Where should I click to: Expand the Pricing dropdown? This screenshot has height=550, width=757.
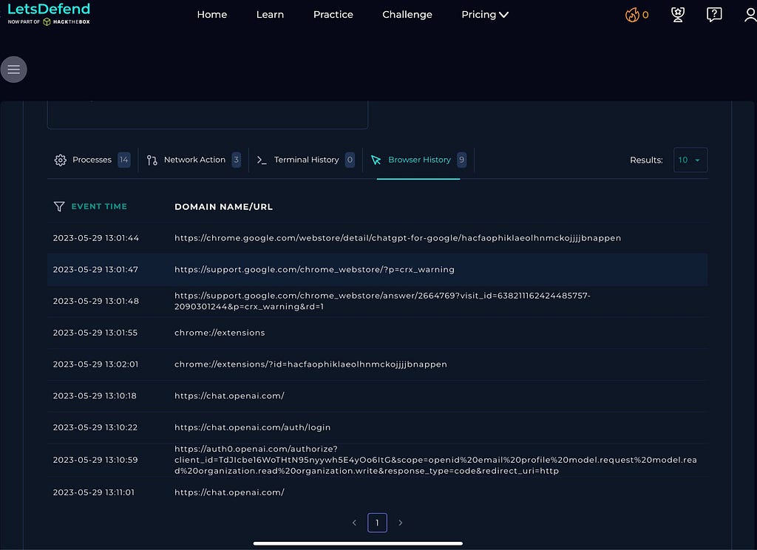[485, 15]
